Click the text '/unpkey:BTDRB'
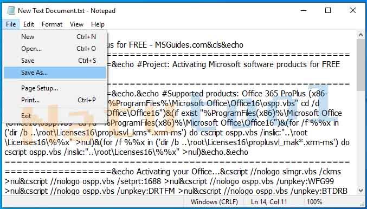This screenshot has width=367, height=209. (319, 191)
